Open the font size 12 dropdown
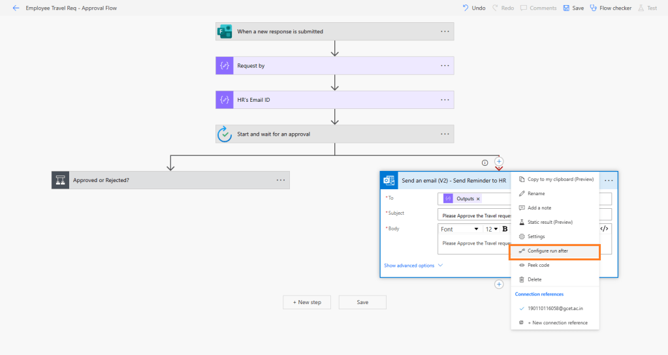Viewport: 668px width, 355px height. coord(491,229)
